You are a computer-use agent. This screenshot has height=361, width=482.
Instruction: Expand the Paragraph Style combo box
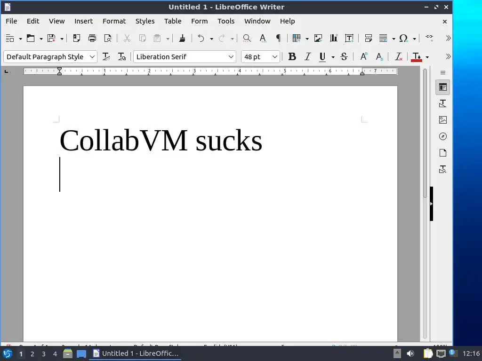(92, 57)
